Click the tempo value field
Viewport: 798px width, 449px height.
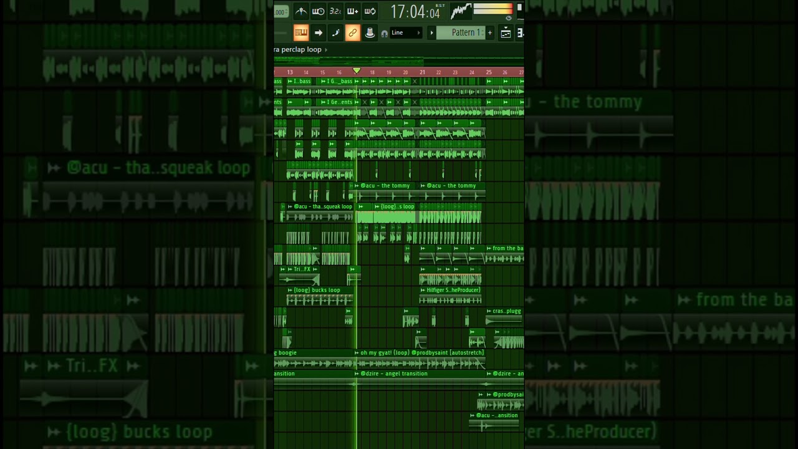[281, 12]
